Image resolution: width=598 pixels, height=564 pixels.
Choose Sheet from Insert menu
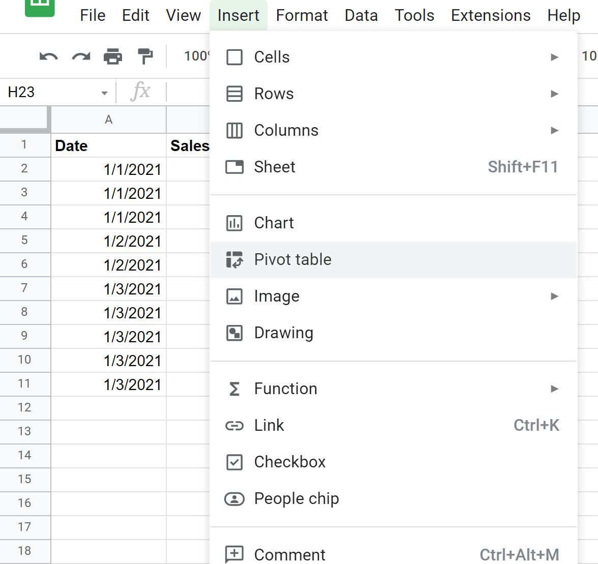(x=393, y=167)
